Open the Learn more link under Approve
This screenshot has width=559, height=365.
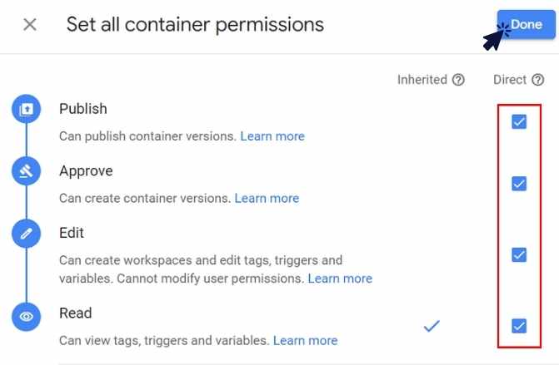pos(267,198)
